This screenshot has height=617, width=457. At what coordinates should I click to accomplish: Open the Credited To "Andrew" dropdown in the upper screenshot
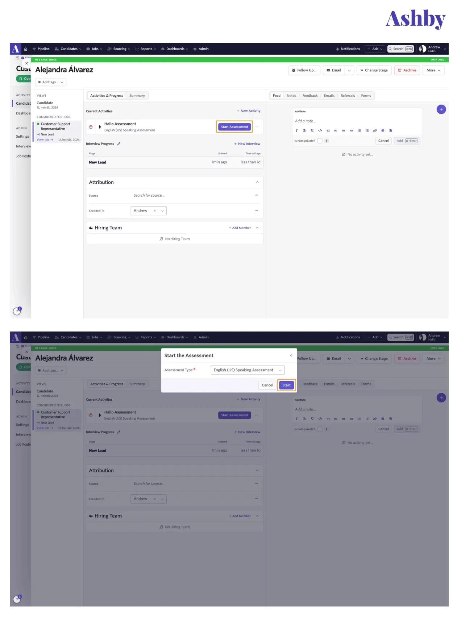pyautogui.click(x=149, y=211)
